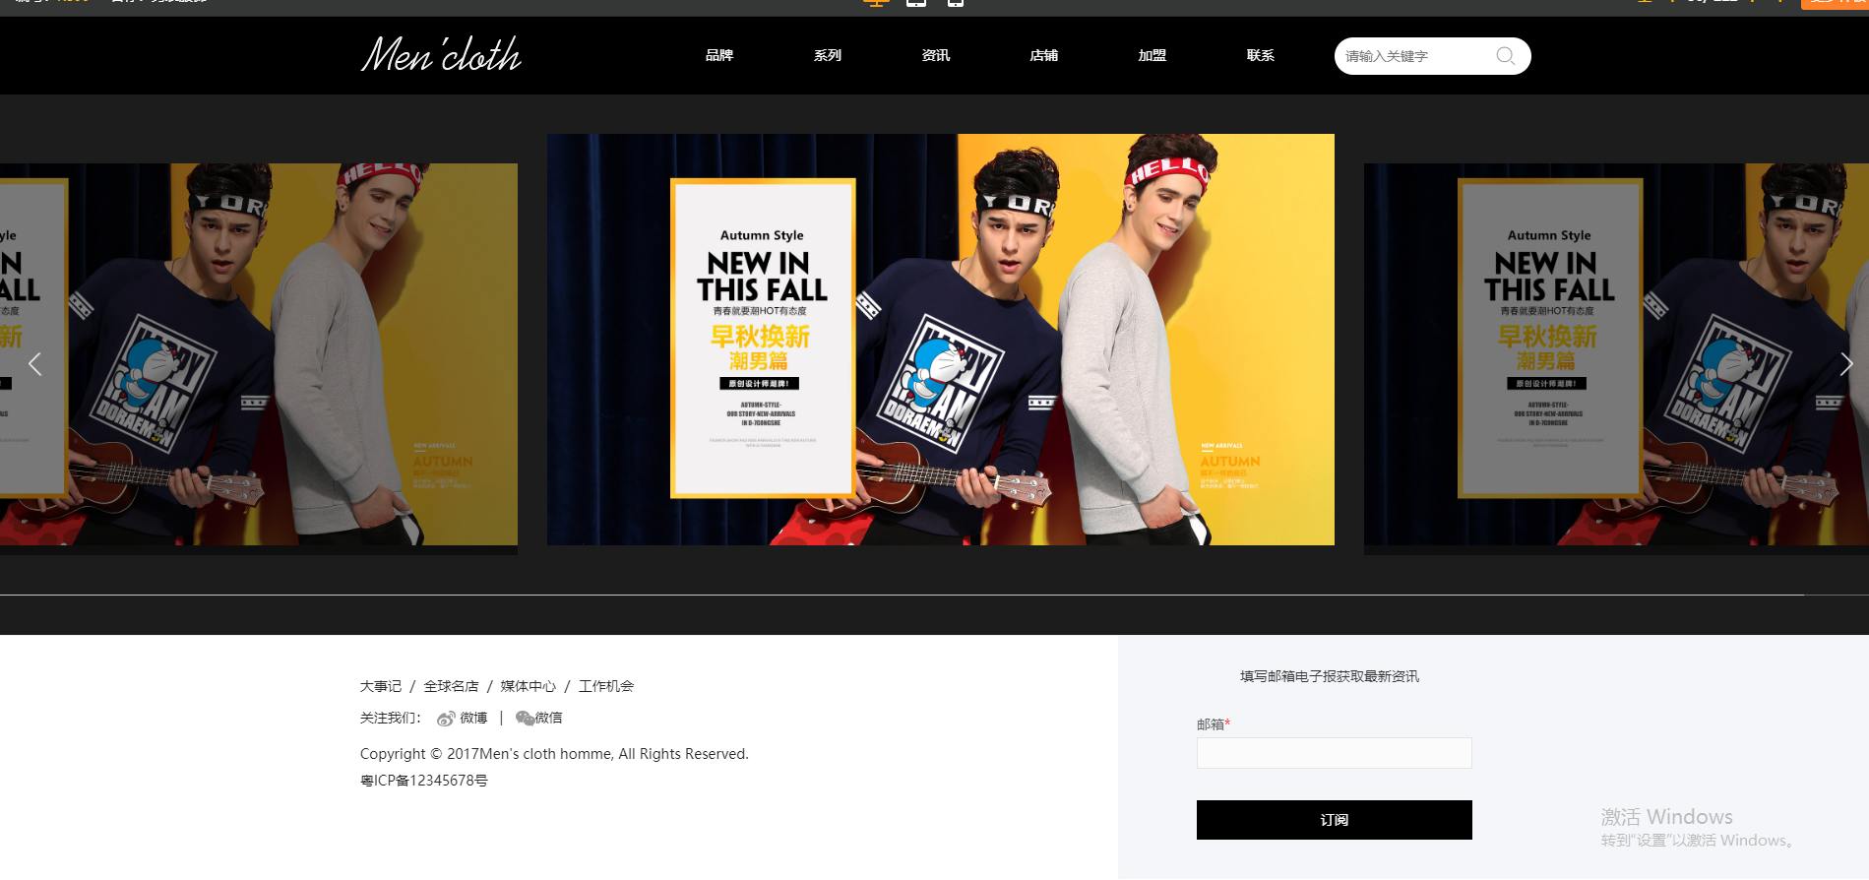
Task: Open the 工作机会 footer link
Action: [606, 686]
